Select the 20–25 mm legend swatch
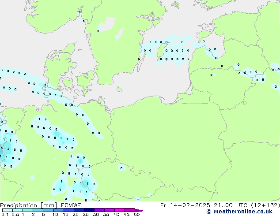This screenshot has height=216, width=280. [x=79, y=210]
